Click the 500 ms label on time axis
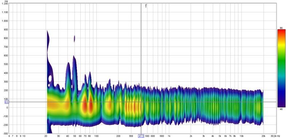Image resolution: width=292 pixels, height=138 pixels. click(x=6, y=64)
